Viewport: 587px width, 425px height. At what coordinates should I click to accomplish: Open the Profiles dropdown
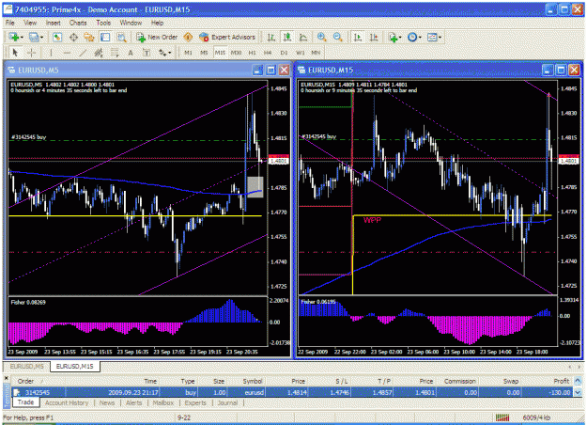click(36, 37)
